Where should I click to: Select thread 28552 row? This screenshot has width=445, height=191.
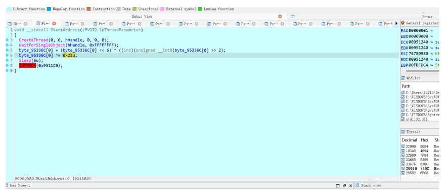point(420,173)
